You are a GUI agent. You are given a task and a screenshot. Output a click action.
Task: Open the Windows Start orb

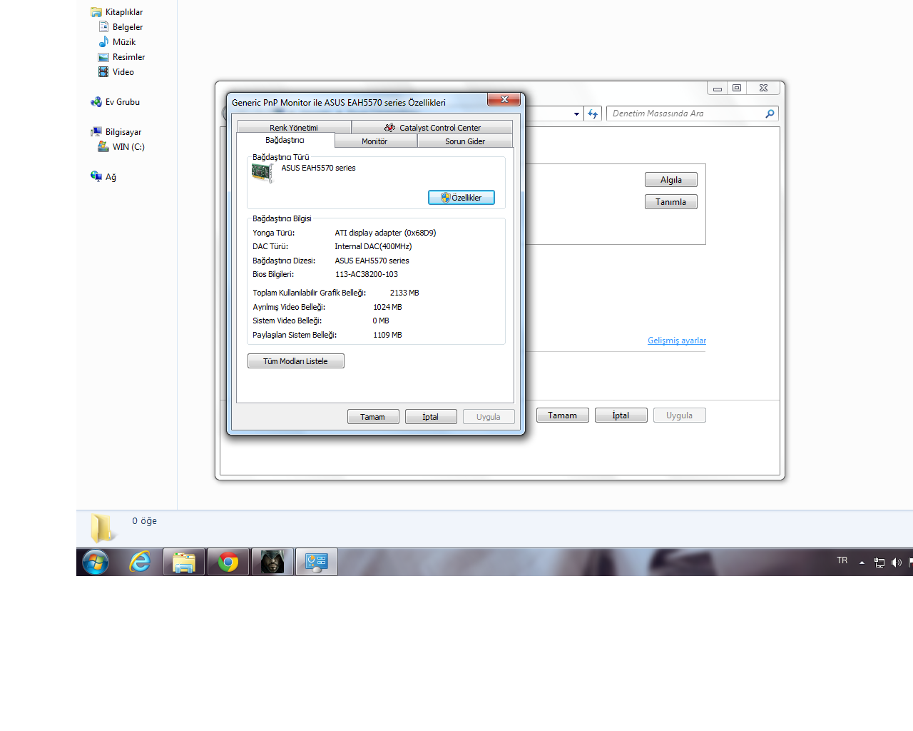96,563
